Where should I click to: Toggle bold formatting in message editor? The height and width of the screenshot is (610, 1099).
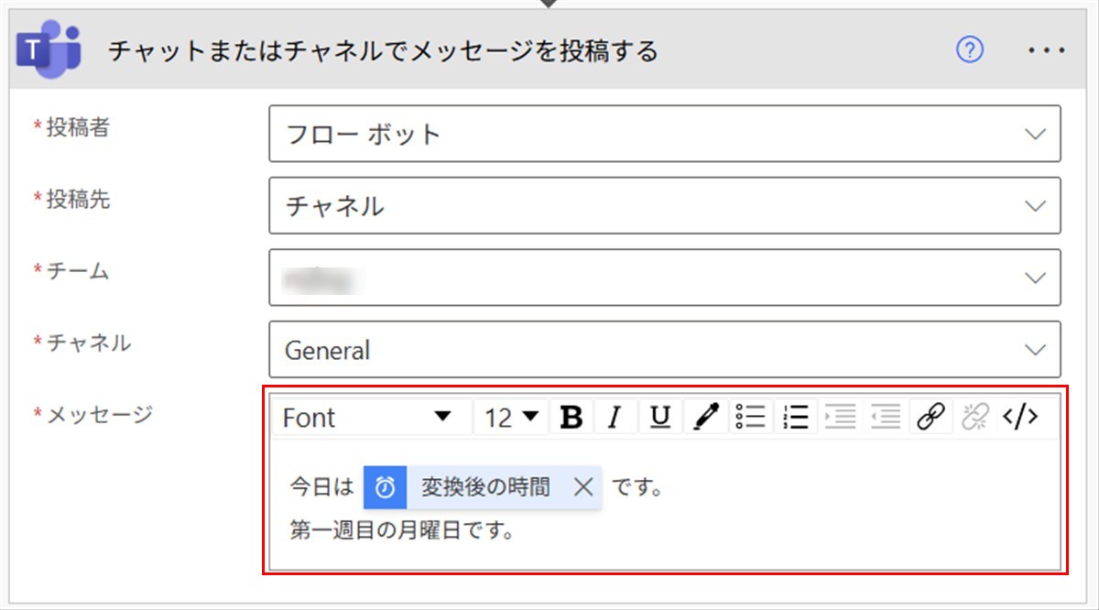pos(571,418)
